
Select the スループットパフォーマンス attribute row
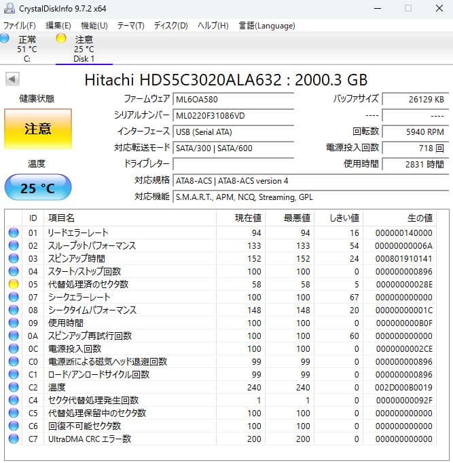point(221,245)
